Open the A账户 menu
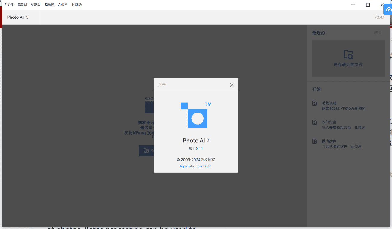 63,5
